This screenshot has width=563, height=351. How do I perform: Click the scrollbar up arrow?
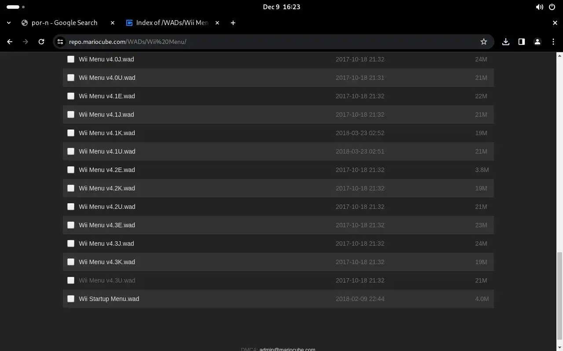pyautogui.click(x=559, y=56)
